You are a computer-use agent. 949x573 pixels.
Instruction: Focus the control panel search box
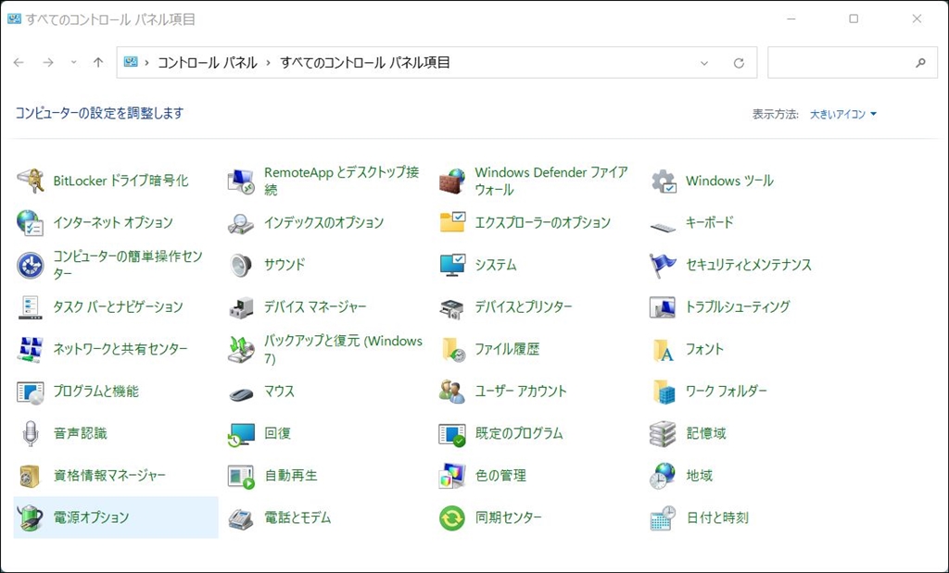click(x=853, y=62)
